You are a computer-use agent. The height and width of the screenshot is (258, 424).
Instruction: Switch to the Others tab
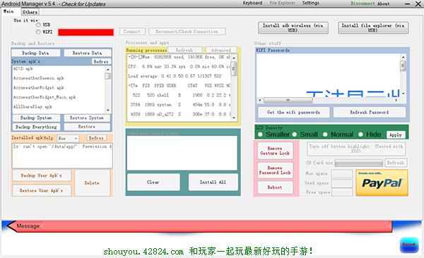click(x=30, y=12)
